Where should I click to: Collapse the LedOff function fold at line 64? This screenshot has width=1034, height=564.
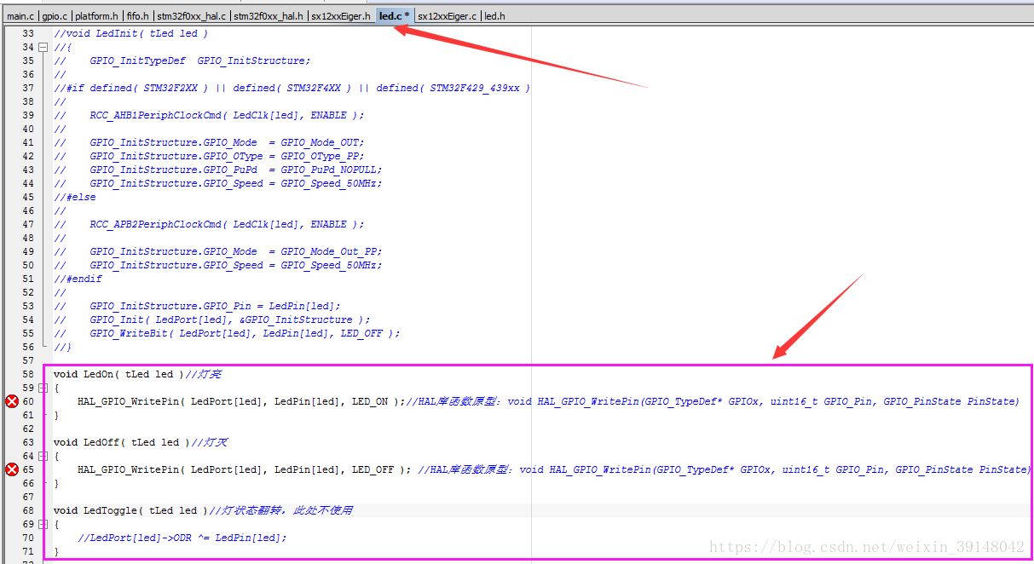[x=43, y=456]
